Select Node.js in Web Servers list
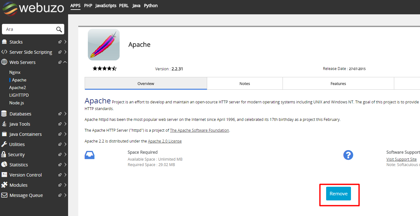Screen dimensions: 420x216 (x=17, y=103)
